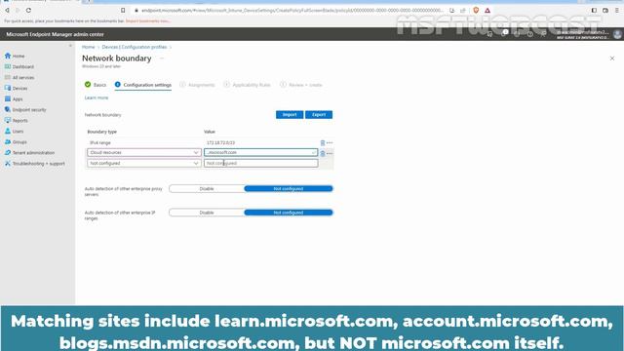
Task: Reload the page in browser
Action: click(28, 11)
